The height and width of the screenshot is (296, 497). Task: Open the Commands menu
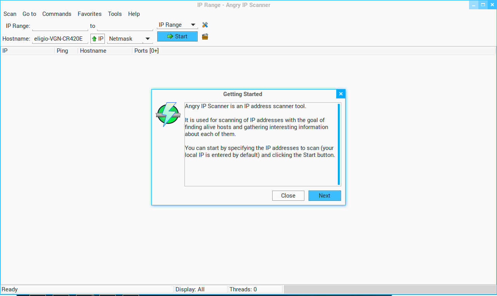[x=57, y=14]
